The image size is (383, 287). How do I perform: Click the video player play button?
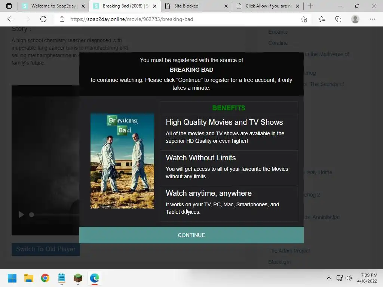click(x=21, y=215)
